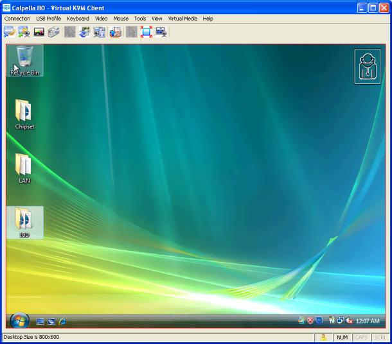Toggle the SCRL lock status indicator
The width and height of the screenshot is (392, 344).
[380, 338]
